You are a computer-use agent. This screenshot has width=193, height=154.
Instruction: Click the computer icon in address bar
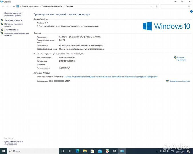point(18,6)
